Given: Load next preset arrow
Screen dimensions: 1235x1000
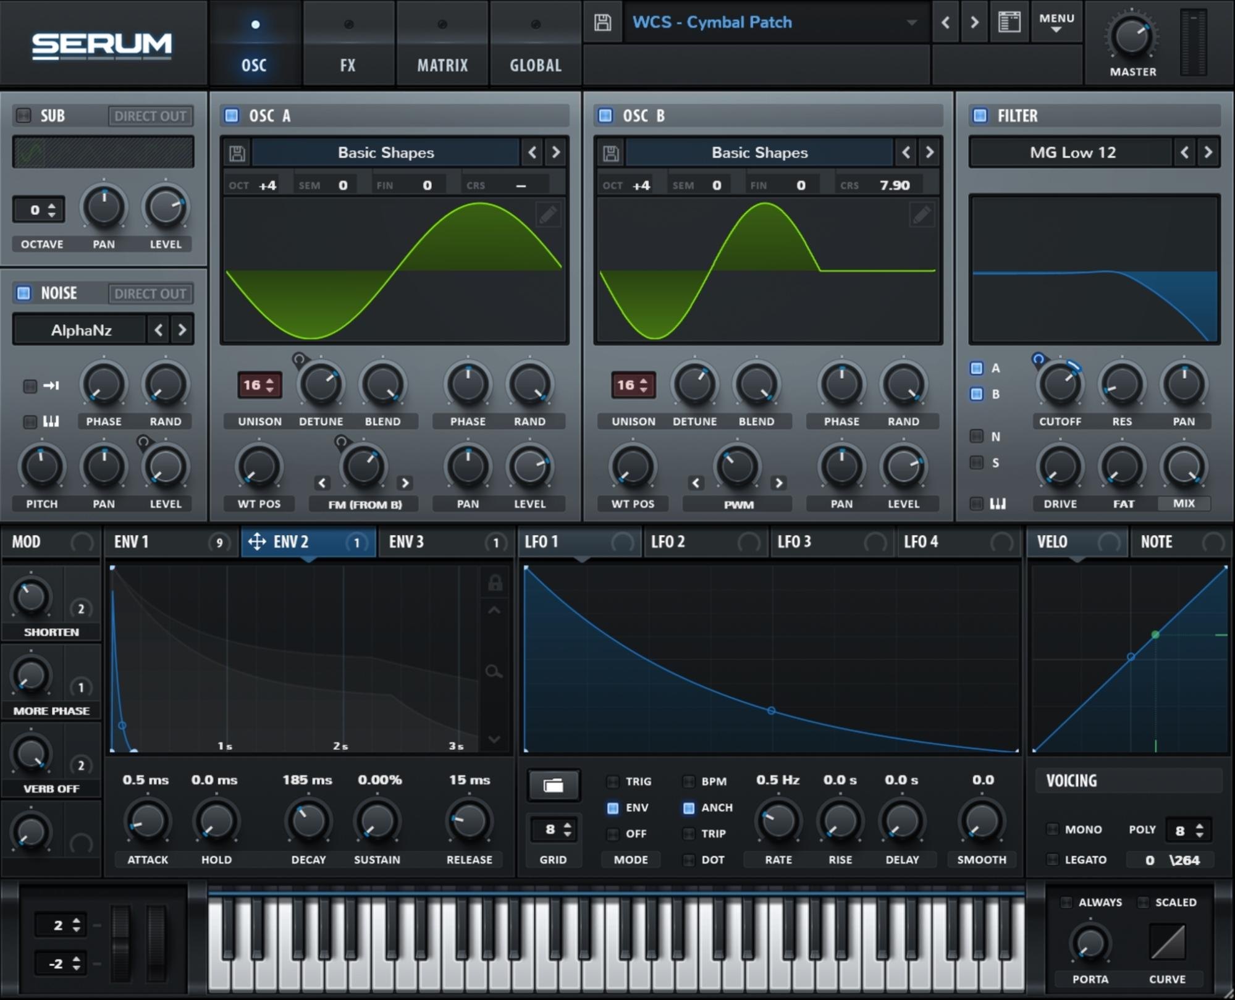Looking at the screenshot, I should tap(974, 23).
